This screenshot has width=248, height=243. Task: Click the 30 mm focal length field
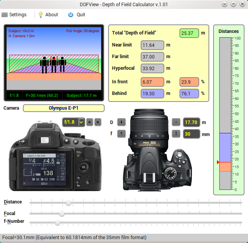tap(191, 134)
